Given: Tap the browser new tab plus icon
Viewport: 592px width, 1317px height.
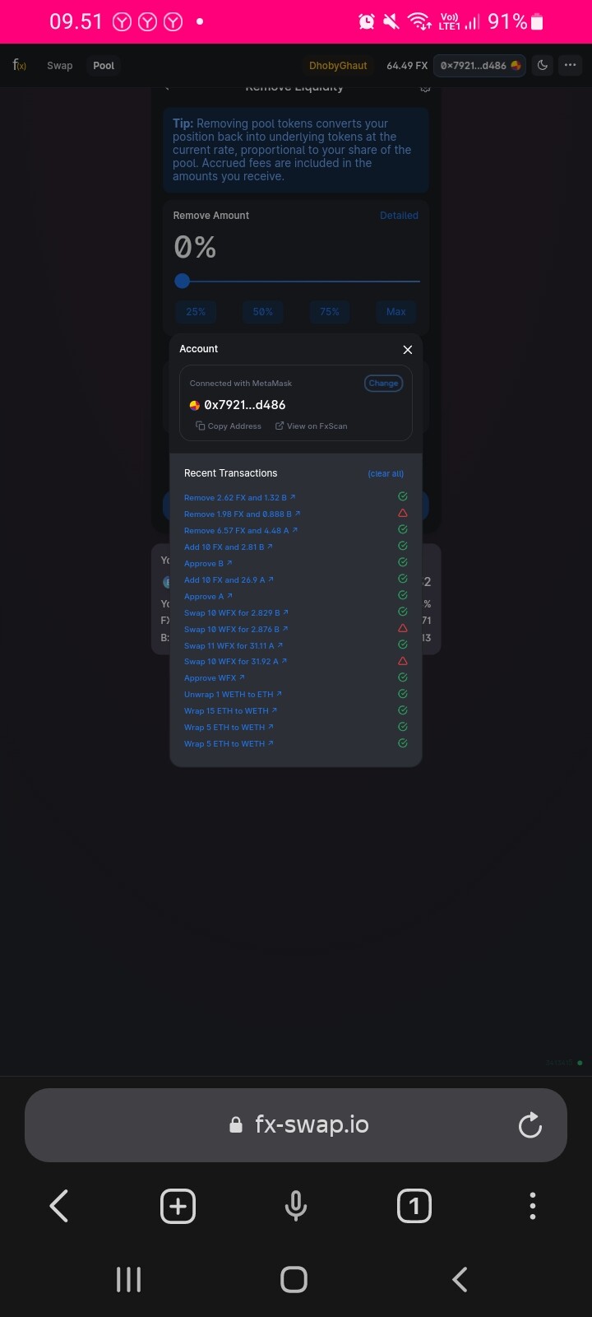Looking at the screenshot, I should point(178,1207).
